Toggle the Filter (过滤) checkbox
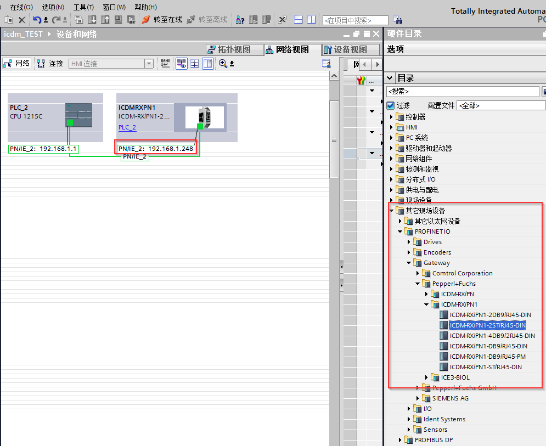 pos(391,105)
